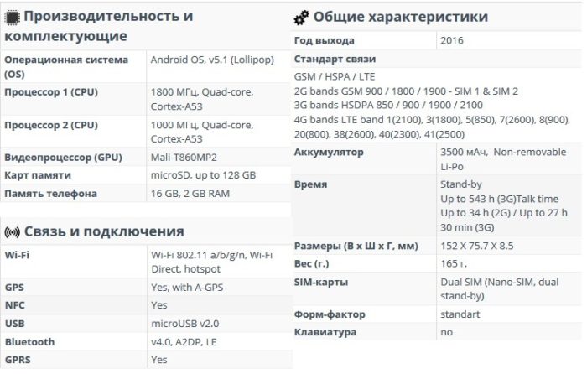Click the Аккумулятор row label
The image size is (587, 374).
click(x=329, y=153)
